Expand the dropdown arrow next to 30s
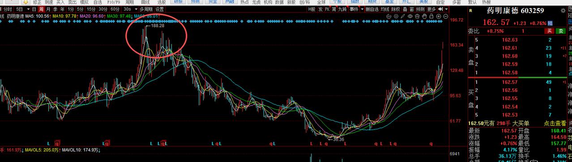The image size is (572, 162). 136,9
